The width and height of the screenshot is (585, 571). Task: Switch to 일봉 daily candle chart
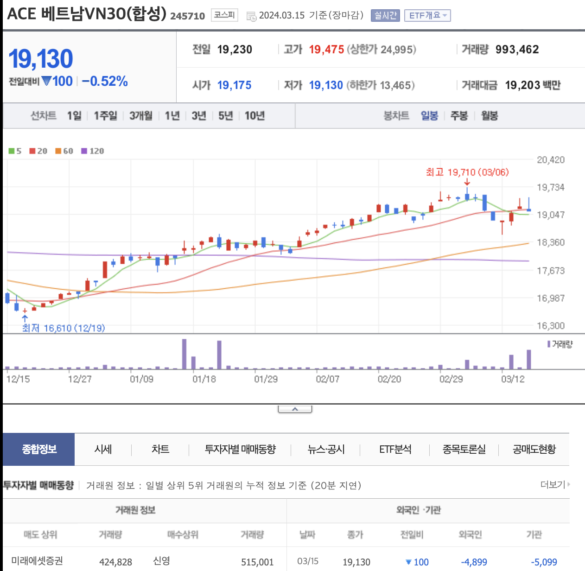pos(429,116)
